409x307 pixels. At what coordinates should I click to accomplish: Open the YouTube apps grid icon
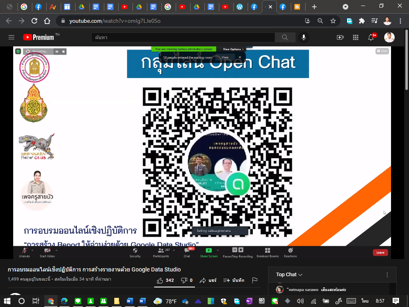pyautogui.click(x=355, y=37)
